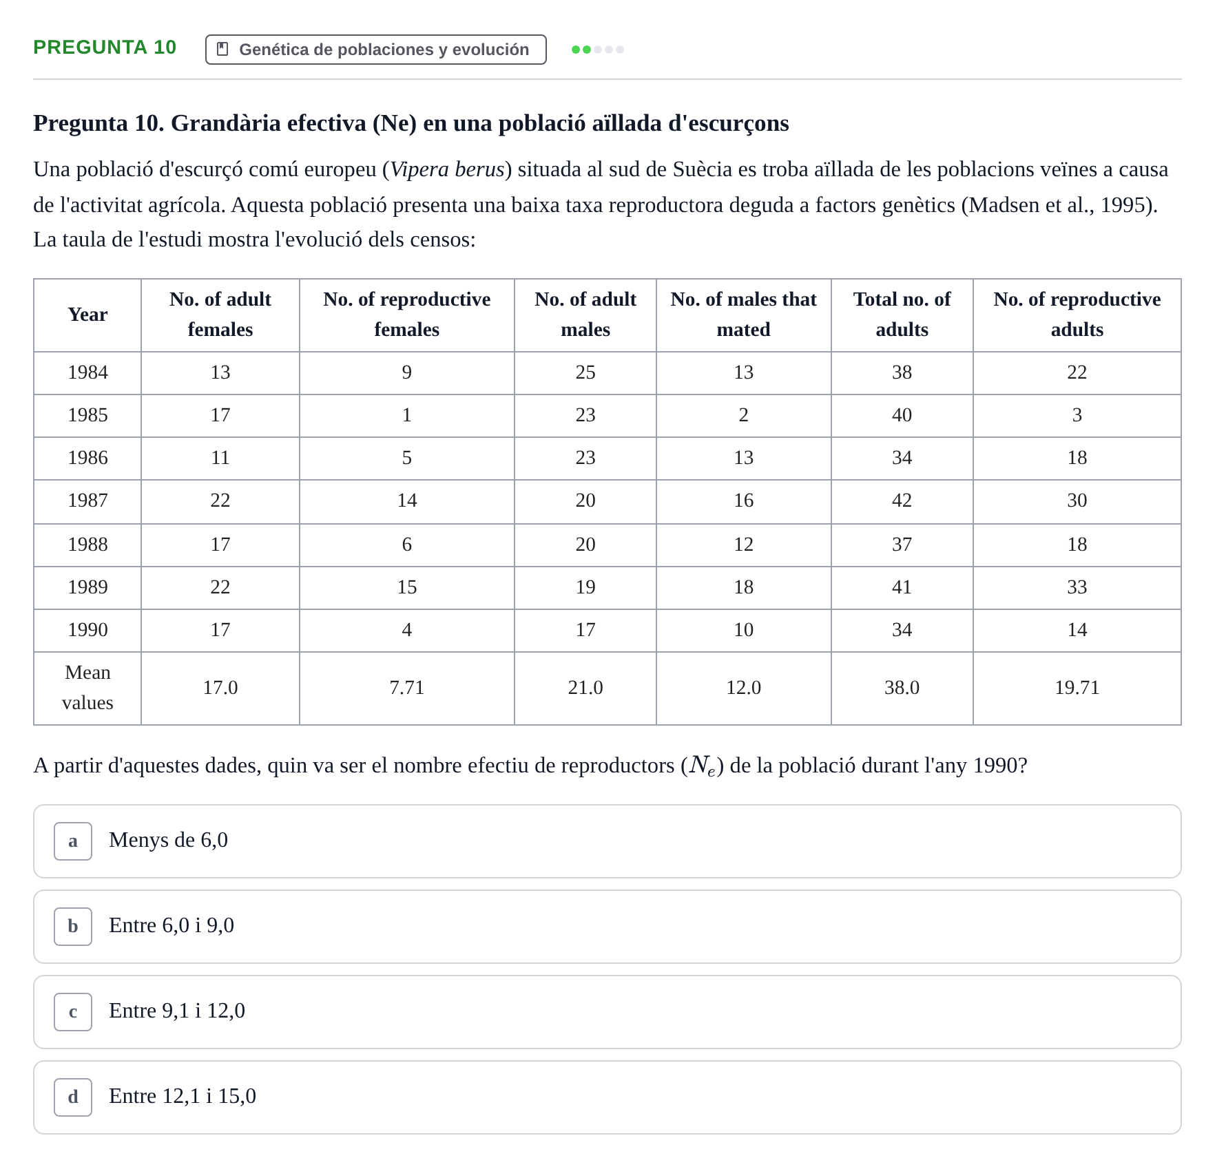This screenshot has width=1215, height=1169.
Task: Click the 'Year' column header
Action: click(87, 315)
